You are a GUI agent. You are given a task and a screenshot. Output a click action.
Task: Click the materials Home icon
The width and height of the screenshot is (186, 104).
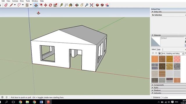coord(160,53)
